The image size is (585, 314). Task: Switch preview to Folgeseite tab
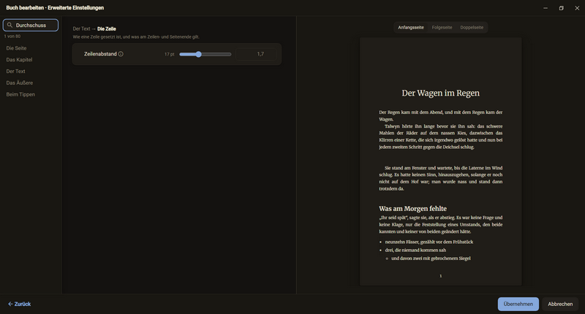coord(442,27)
